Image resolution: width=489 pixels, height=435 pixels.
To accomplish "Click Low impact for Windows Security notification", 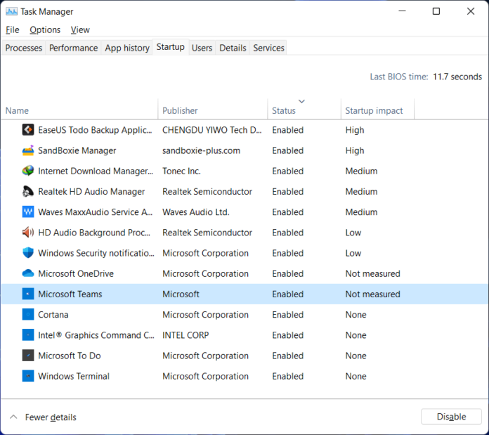I will coord(353,253).
